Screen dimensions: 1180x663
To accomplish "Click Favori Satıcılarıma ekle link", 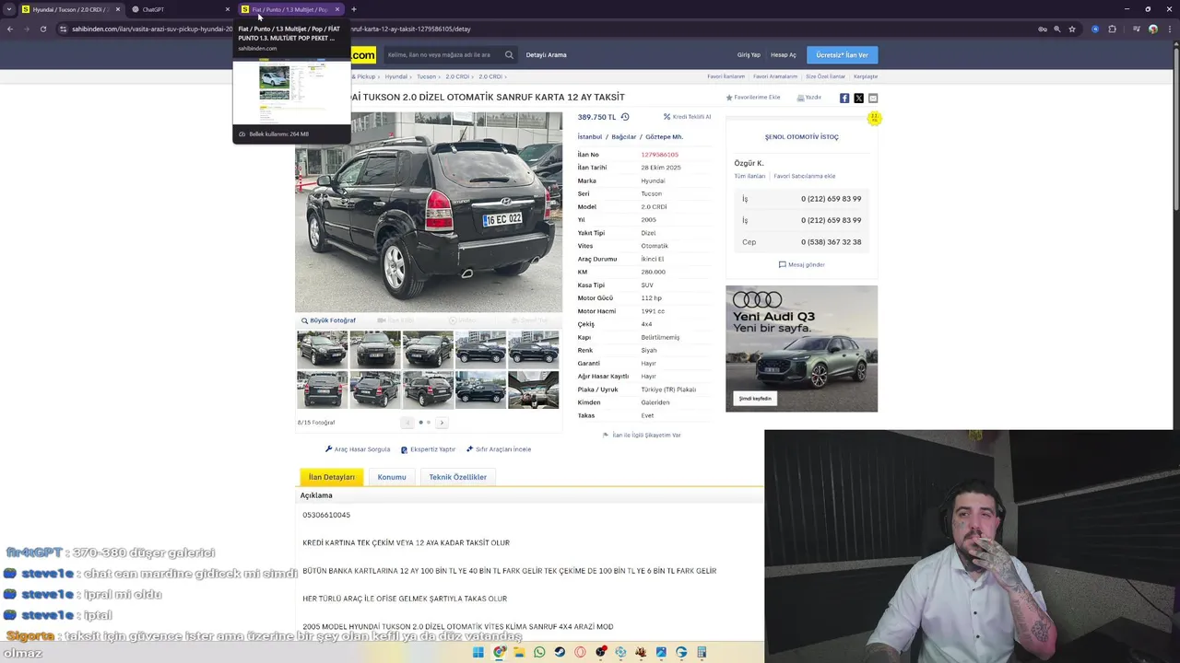I will 805,176.
